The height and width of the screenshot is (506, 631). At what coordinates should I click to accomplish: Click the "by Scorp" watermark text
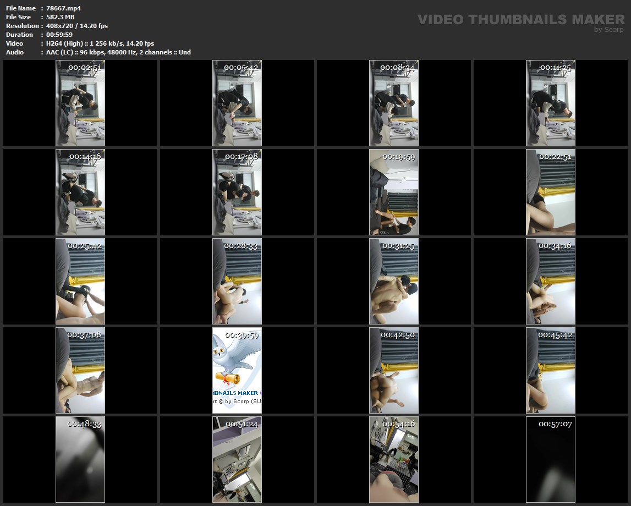pos(609,30)
